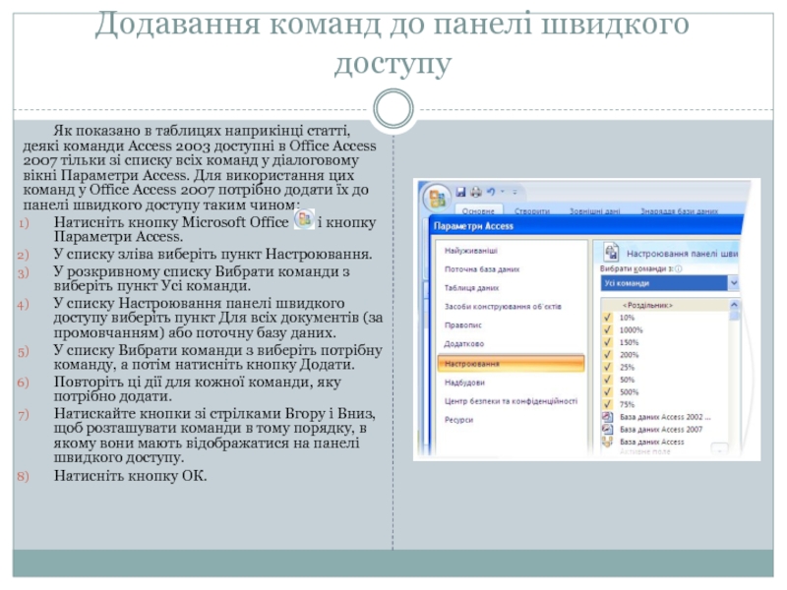Toggle the 1000% command checkmark
787x590 pixels.
pos(608,329)
